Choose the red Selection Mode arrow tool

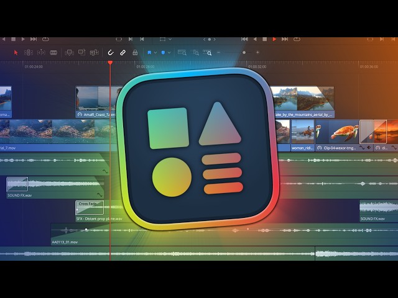click(16, 52)
